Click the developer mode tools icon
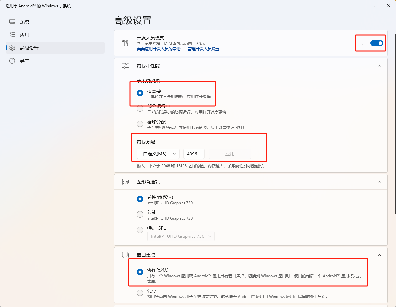Viewport: 396px width, 307px height. click(x=125, y=43)
